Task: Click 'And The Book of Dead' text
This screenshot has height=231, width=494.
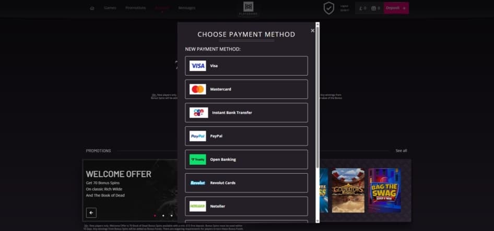Action: coord(105,196)
